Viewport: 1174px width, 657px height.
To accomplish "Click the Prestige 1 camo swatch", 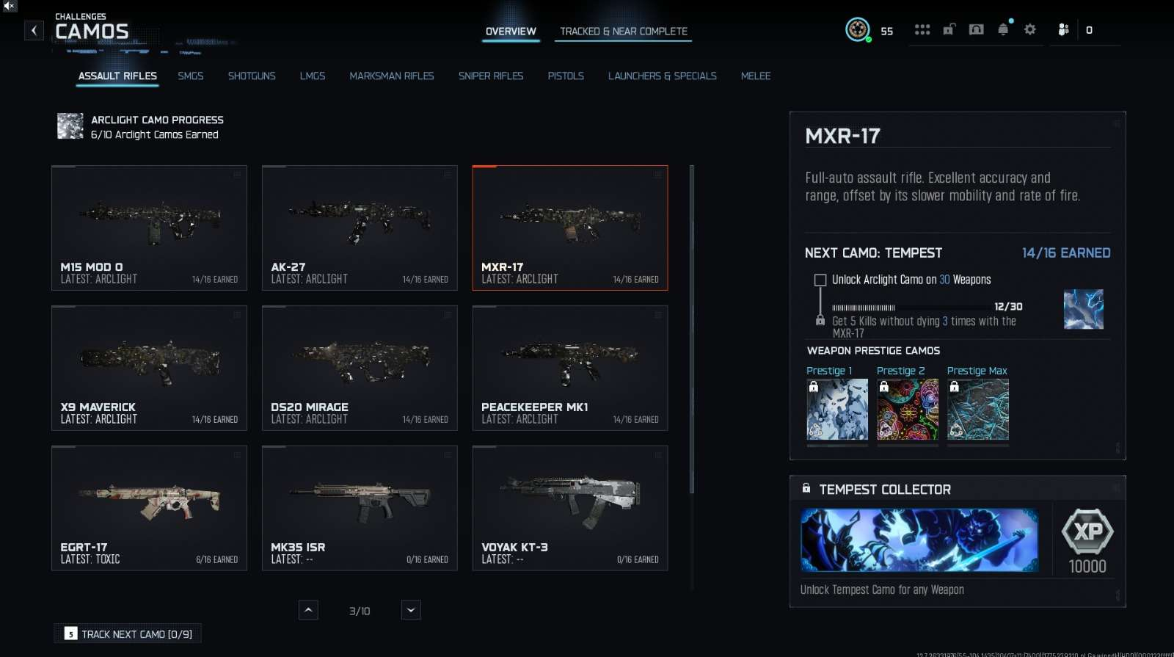I will [x=837, y=410].
